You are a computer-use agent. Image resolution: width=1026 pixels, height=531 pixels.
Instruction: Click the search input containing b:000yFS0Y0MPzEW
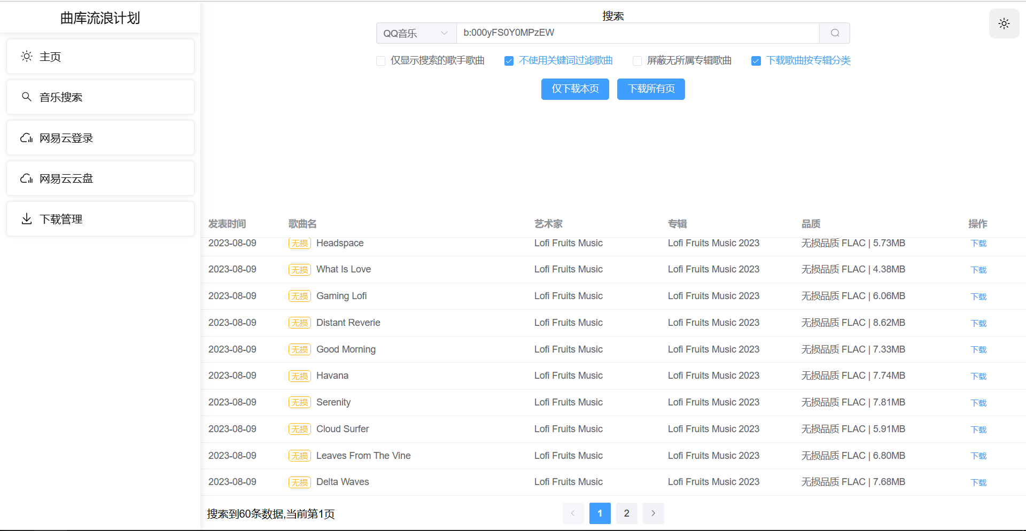click(x=636, y=33)
